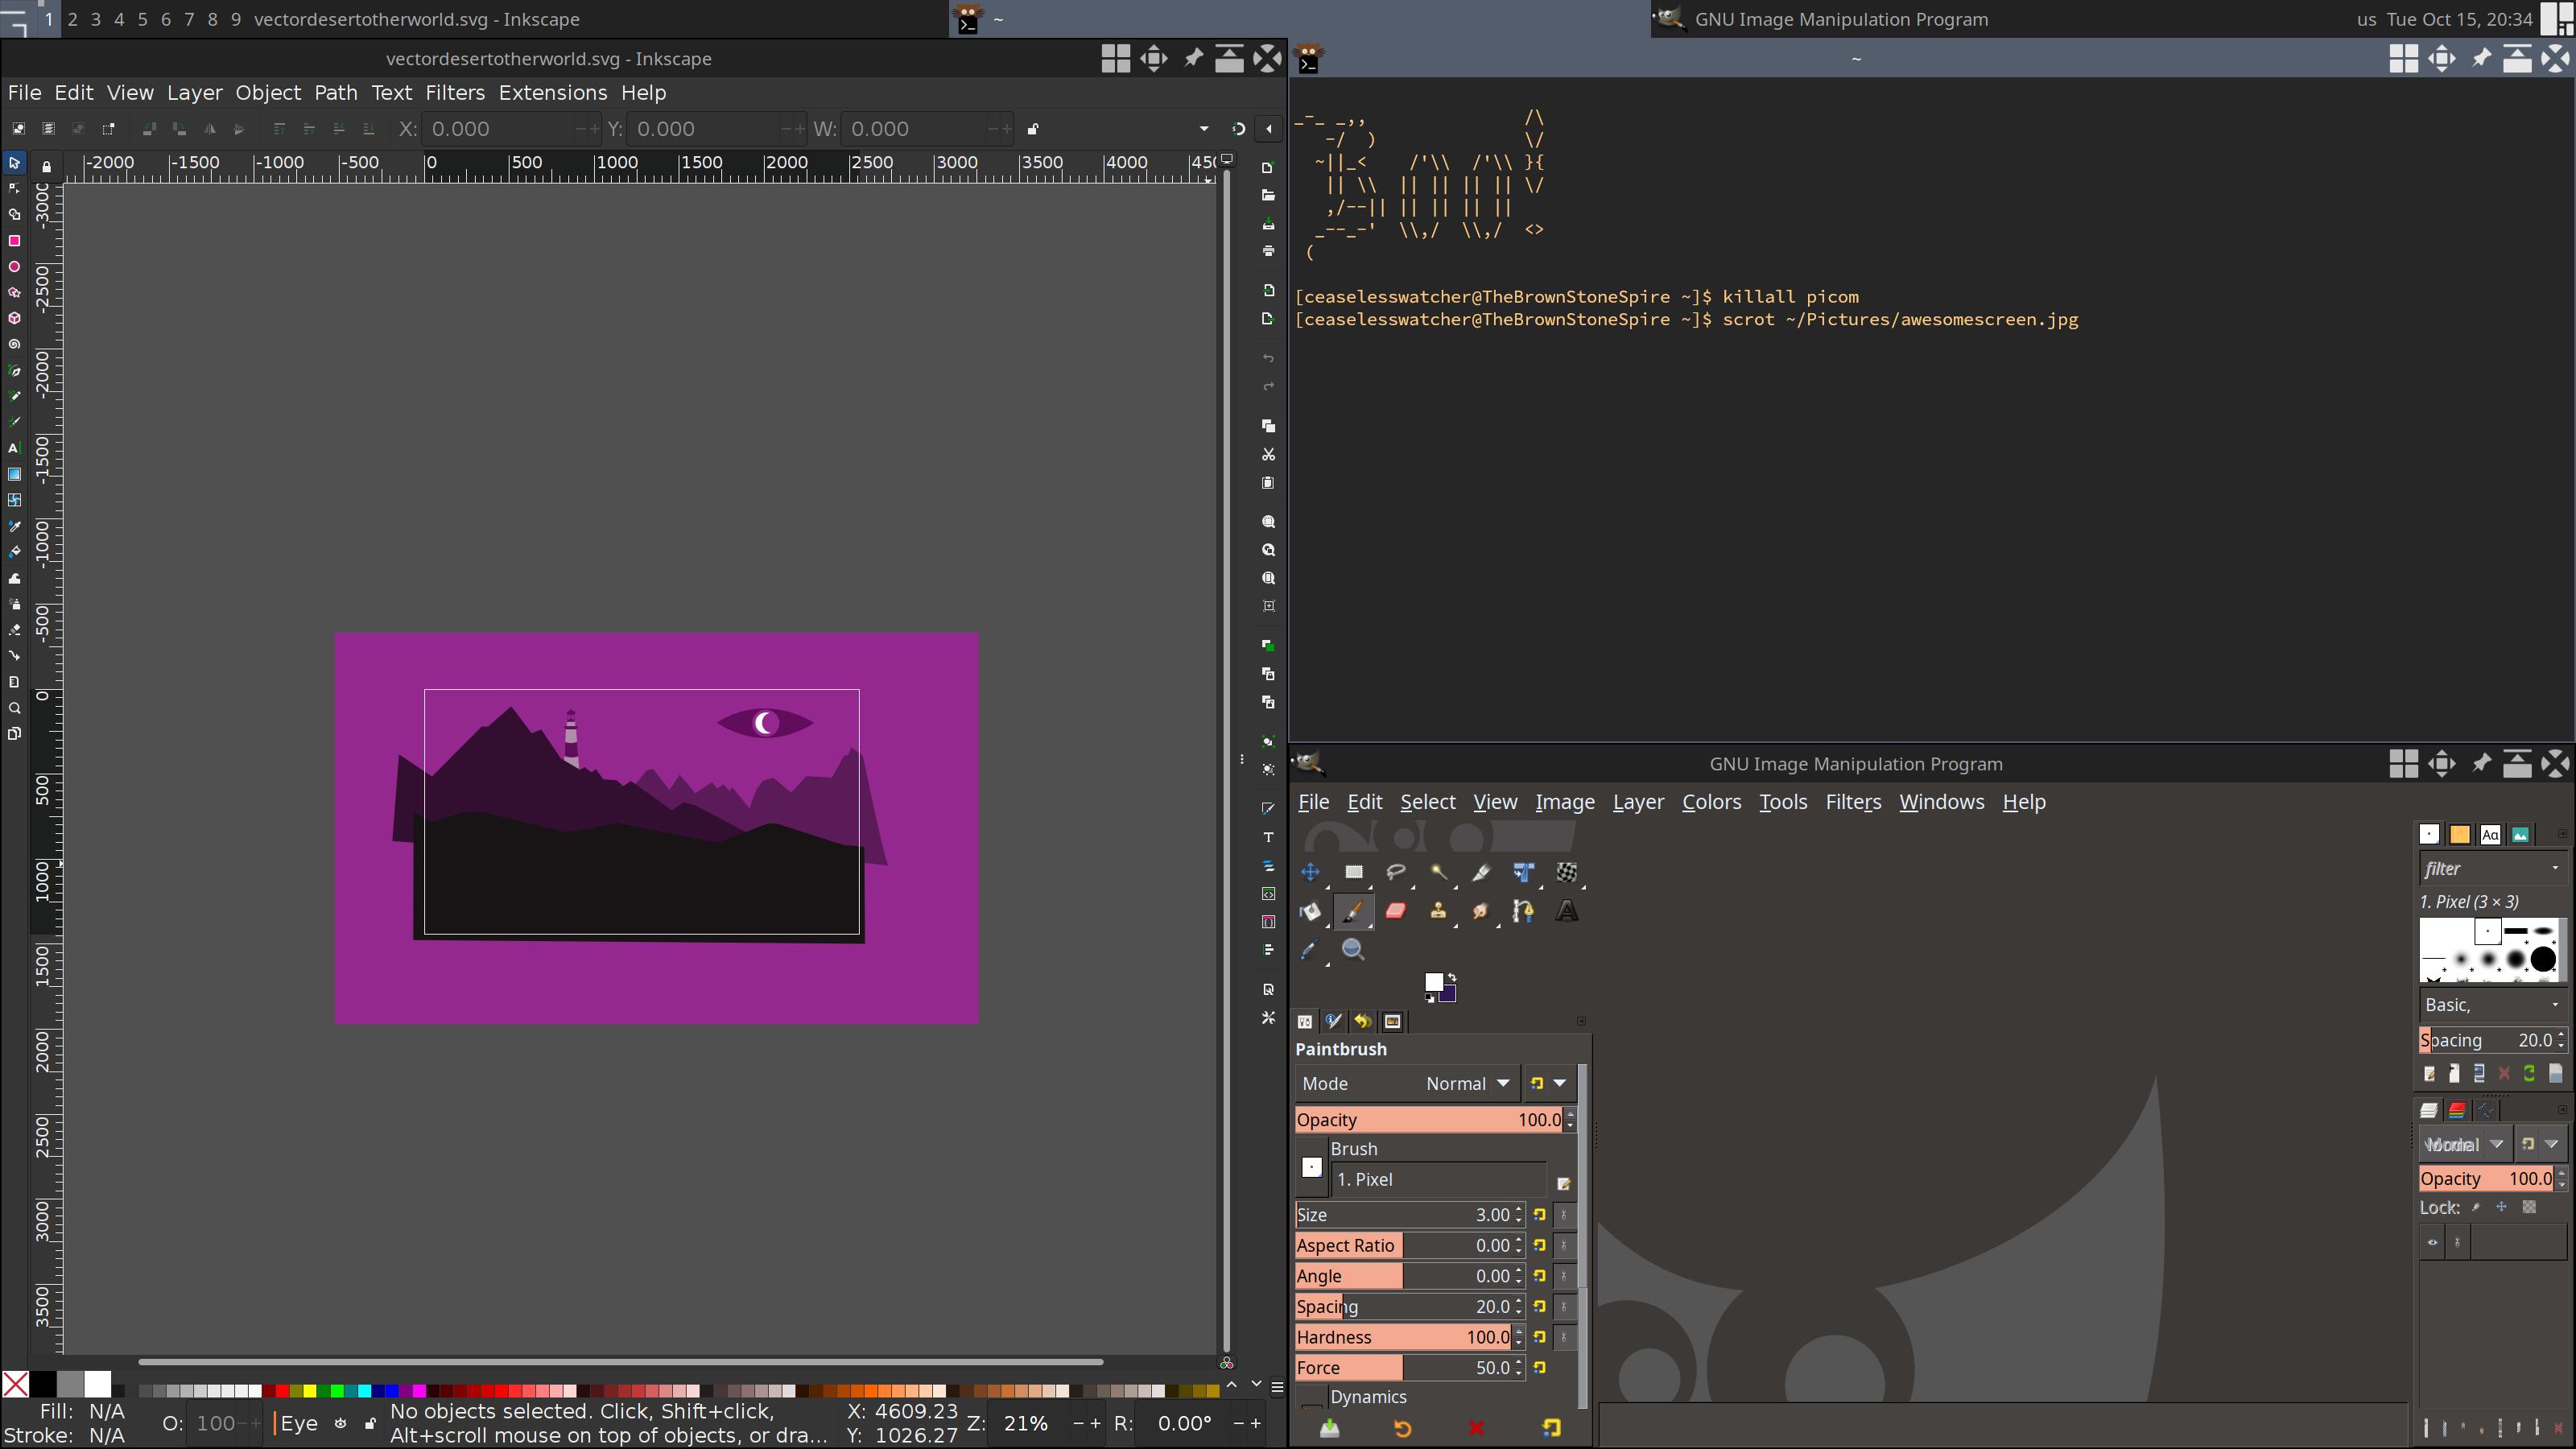Select GIMP's Color Picker tool
The image size is (2576, 1449).
pos(1310,950)
